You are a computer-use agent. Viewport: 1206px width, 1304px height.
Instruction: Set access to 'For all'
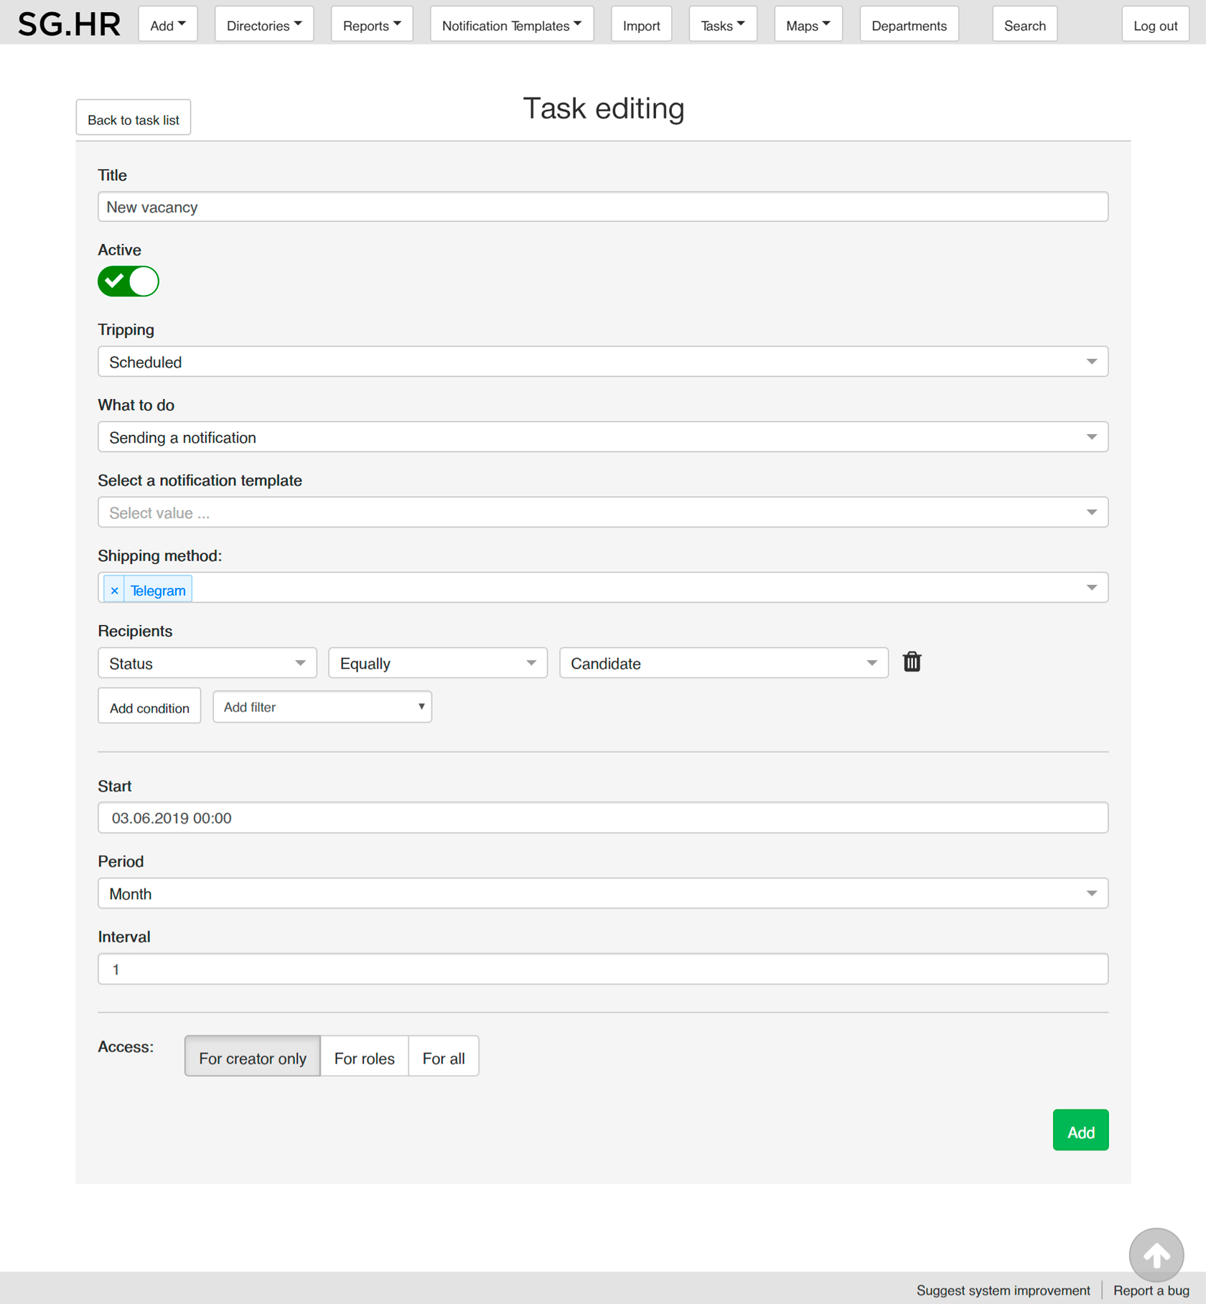coord(443,1058)
